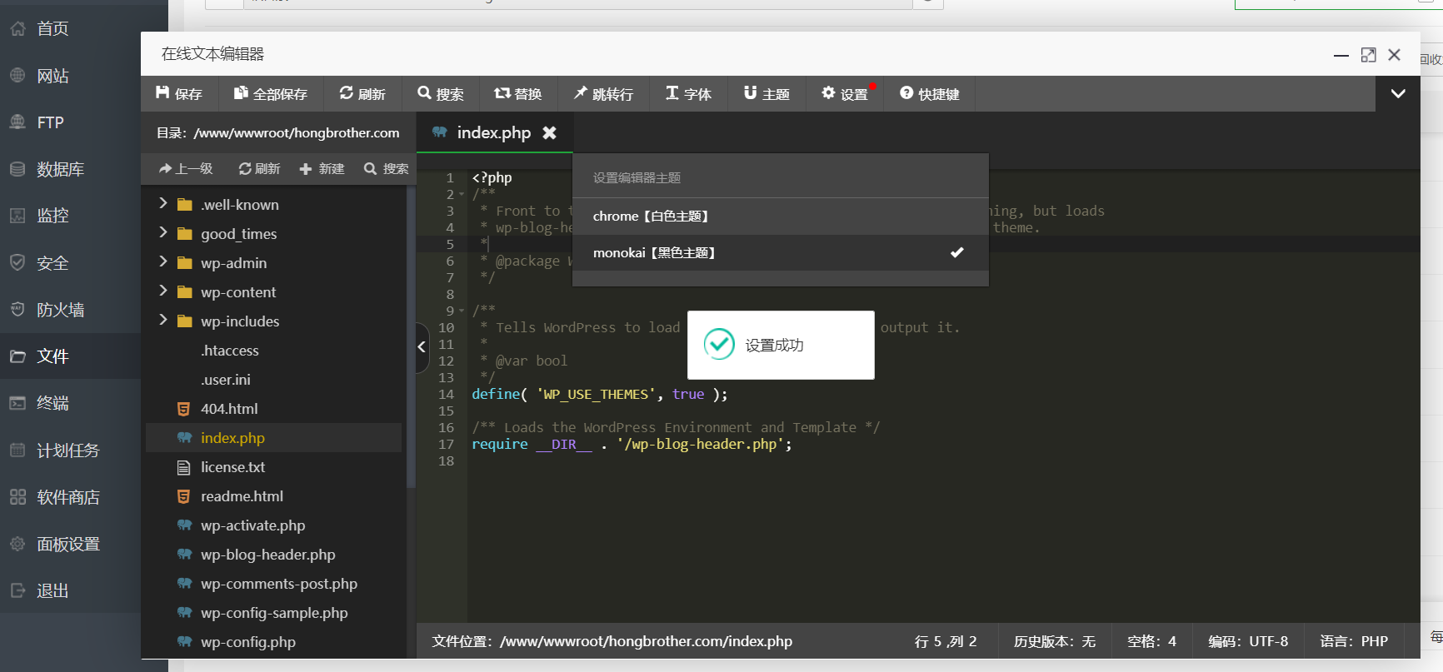The width and height of the screenshot is (1443, 672).
Task: Open editor Settings (设置)
Action: coord(845,94)
